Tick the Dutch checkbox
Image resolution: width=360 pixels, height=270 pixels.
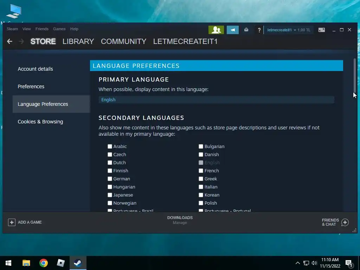coord(110,162)
